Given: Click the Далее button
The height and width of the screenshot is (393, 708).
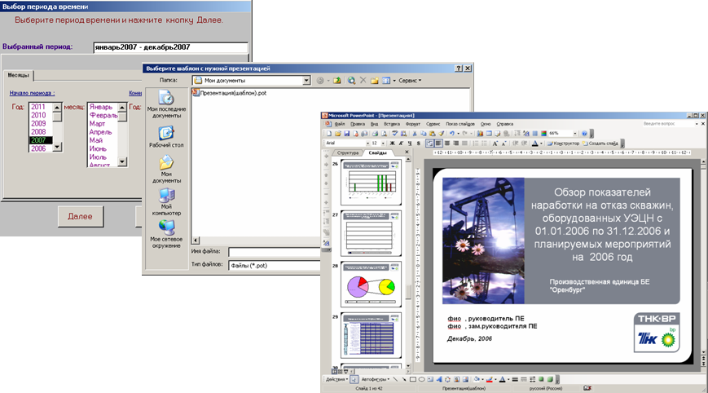Looking at the screenshot, I should pyautogui.click(x=81, y=216).
